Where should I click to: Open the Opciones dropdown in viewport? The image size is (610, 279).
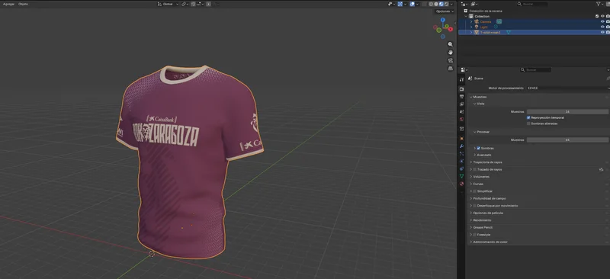pos(445,11)
